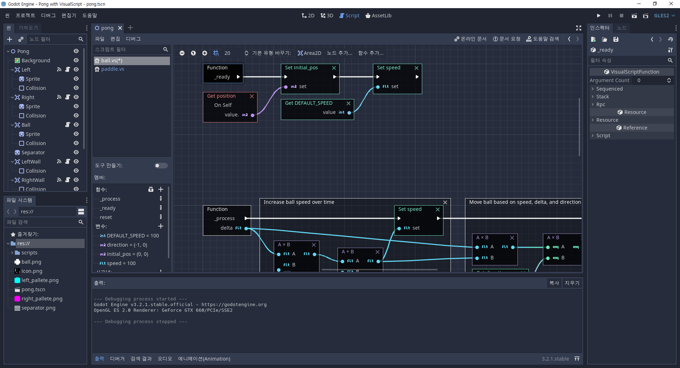680x368 pixels.
Task: Expand the scripts folder
Action: click(12, 253)
